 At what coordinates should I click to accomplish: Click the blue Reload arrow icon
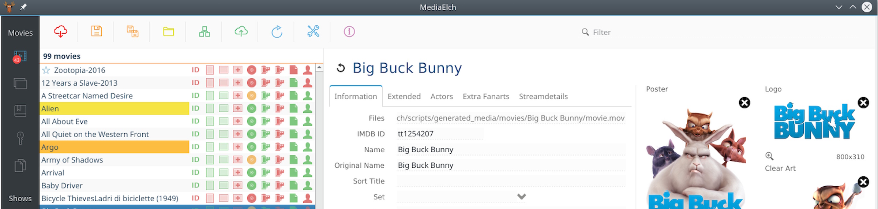coord(277,31)
